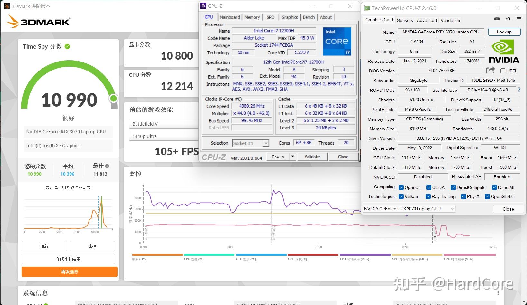Click the green check beside Time Spy score
The image size is (527, 305).
point(67,46)
